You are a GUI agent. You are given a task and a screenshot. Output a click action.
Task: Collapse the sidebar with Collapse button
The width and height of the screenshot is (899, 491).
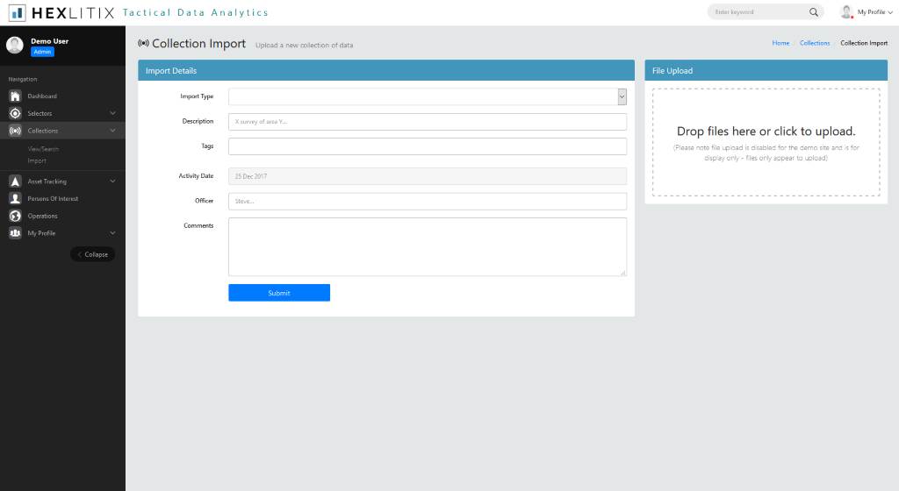point(92,254)
